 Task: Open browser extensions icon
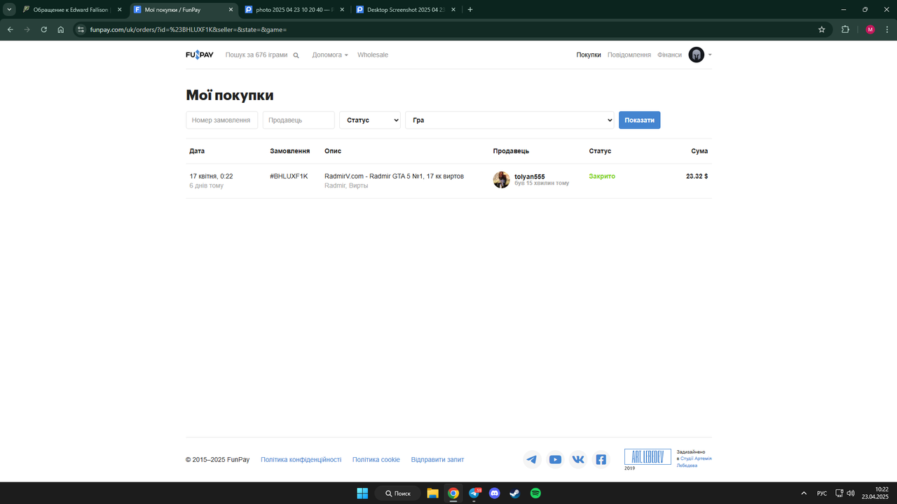845,29
